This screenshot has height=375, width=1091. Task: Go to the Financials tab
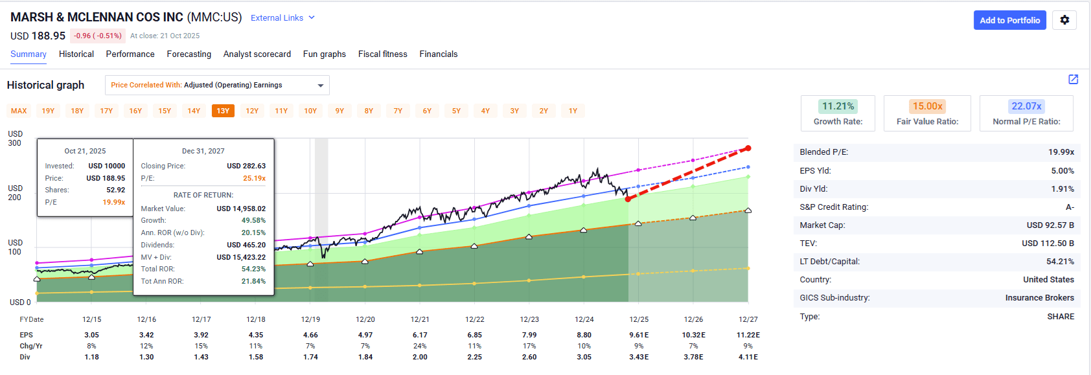coord(438,54)
